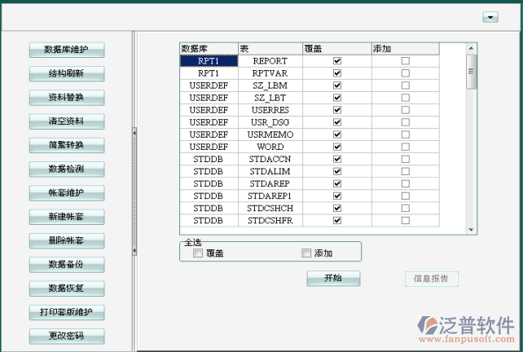Open the dropdown arrow at top right

pyautogui.click(x=490, y=17)
